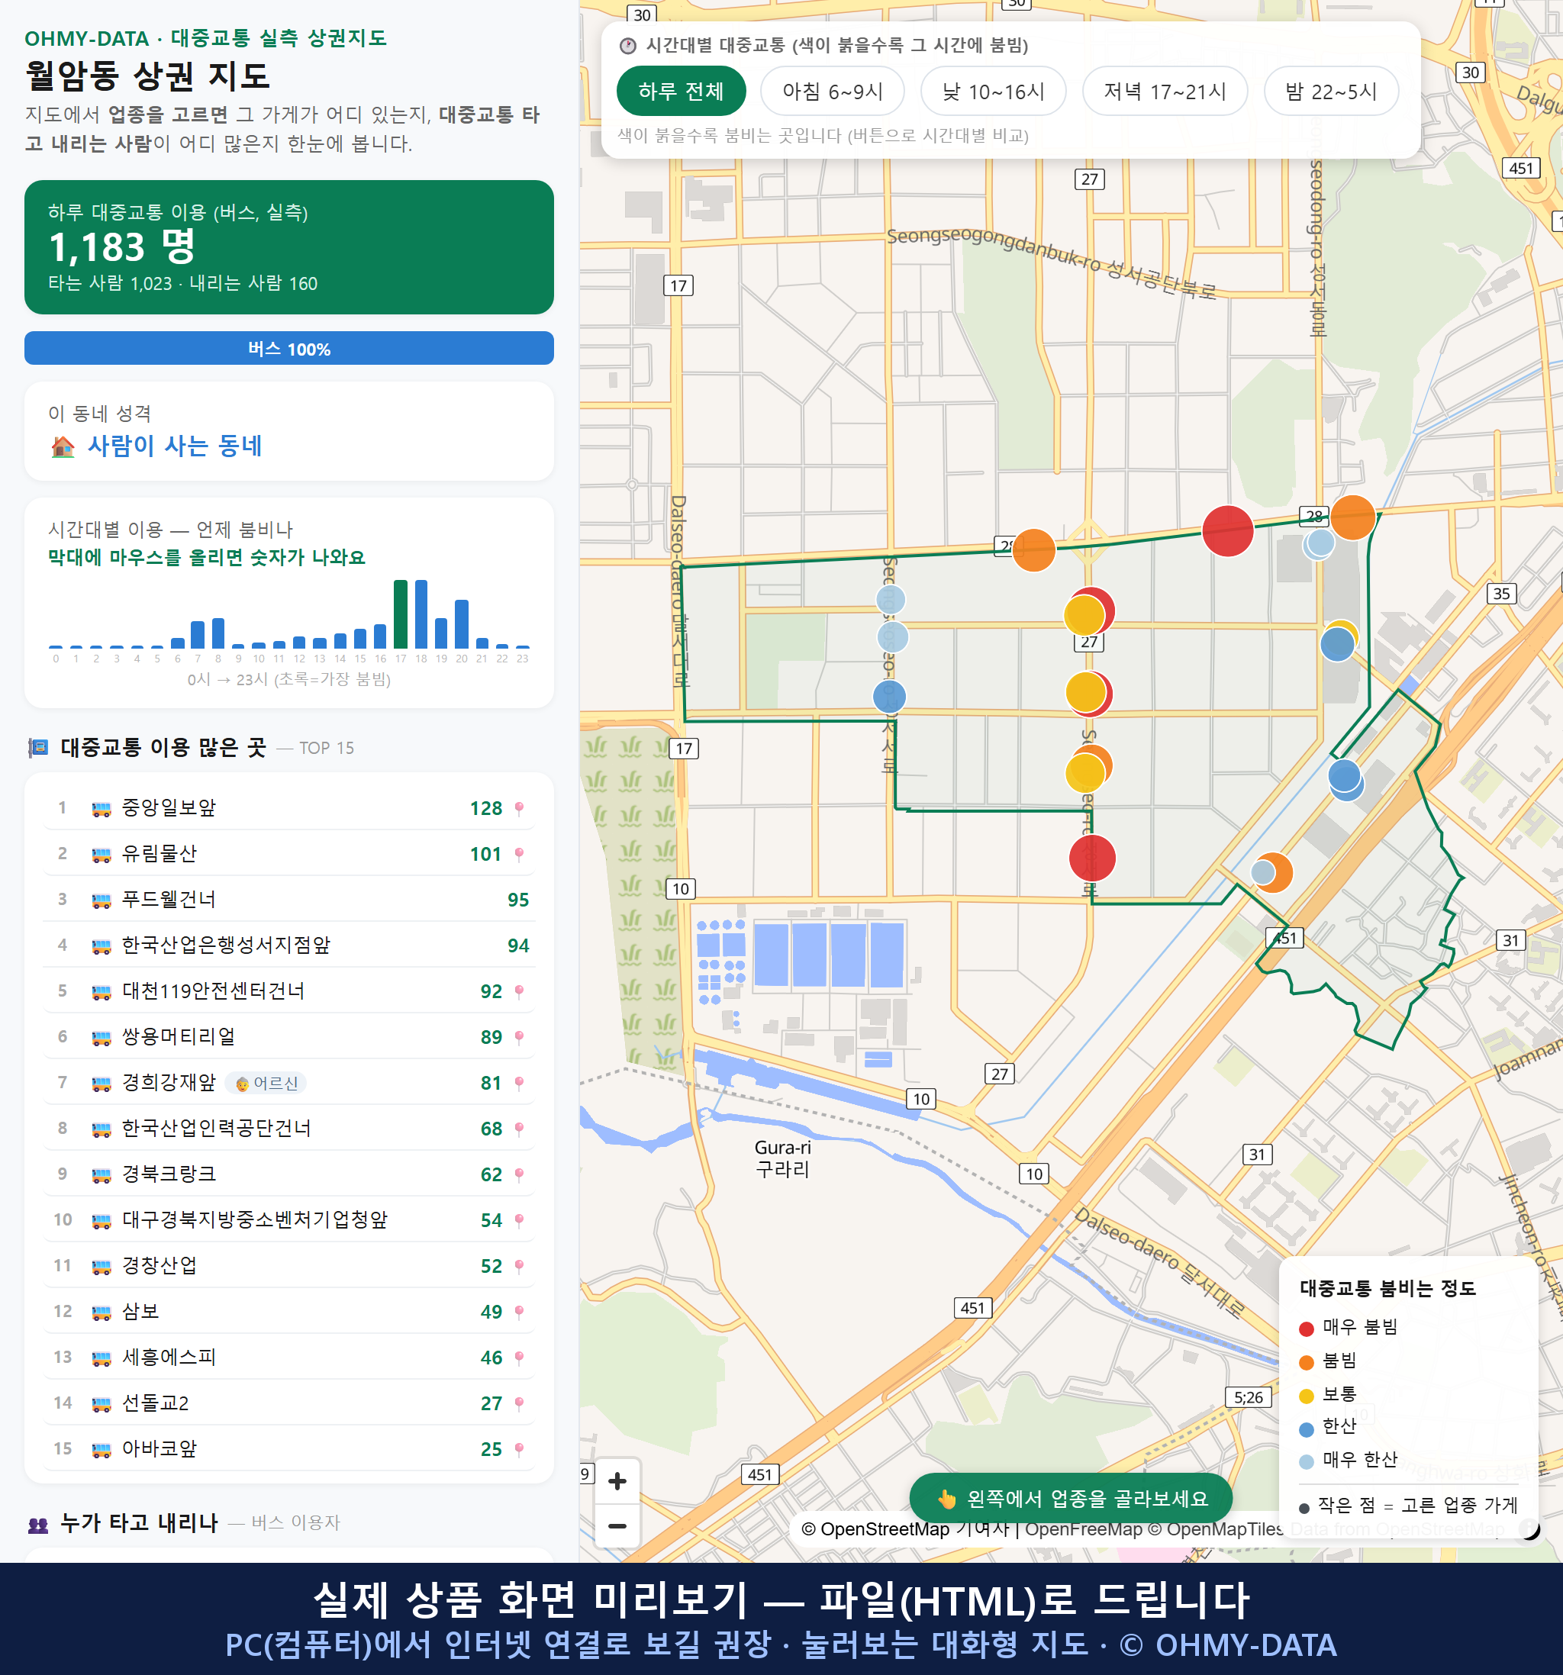1563x1675 pixels.
Task: Click the pin icon for 한국산업인력공단건너
Action: [519, 1128]
